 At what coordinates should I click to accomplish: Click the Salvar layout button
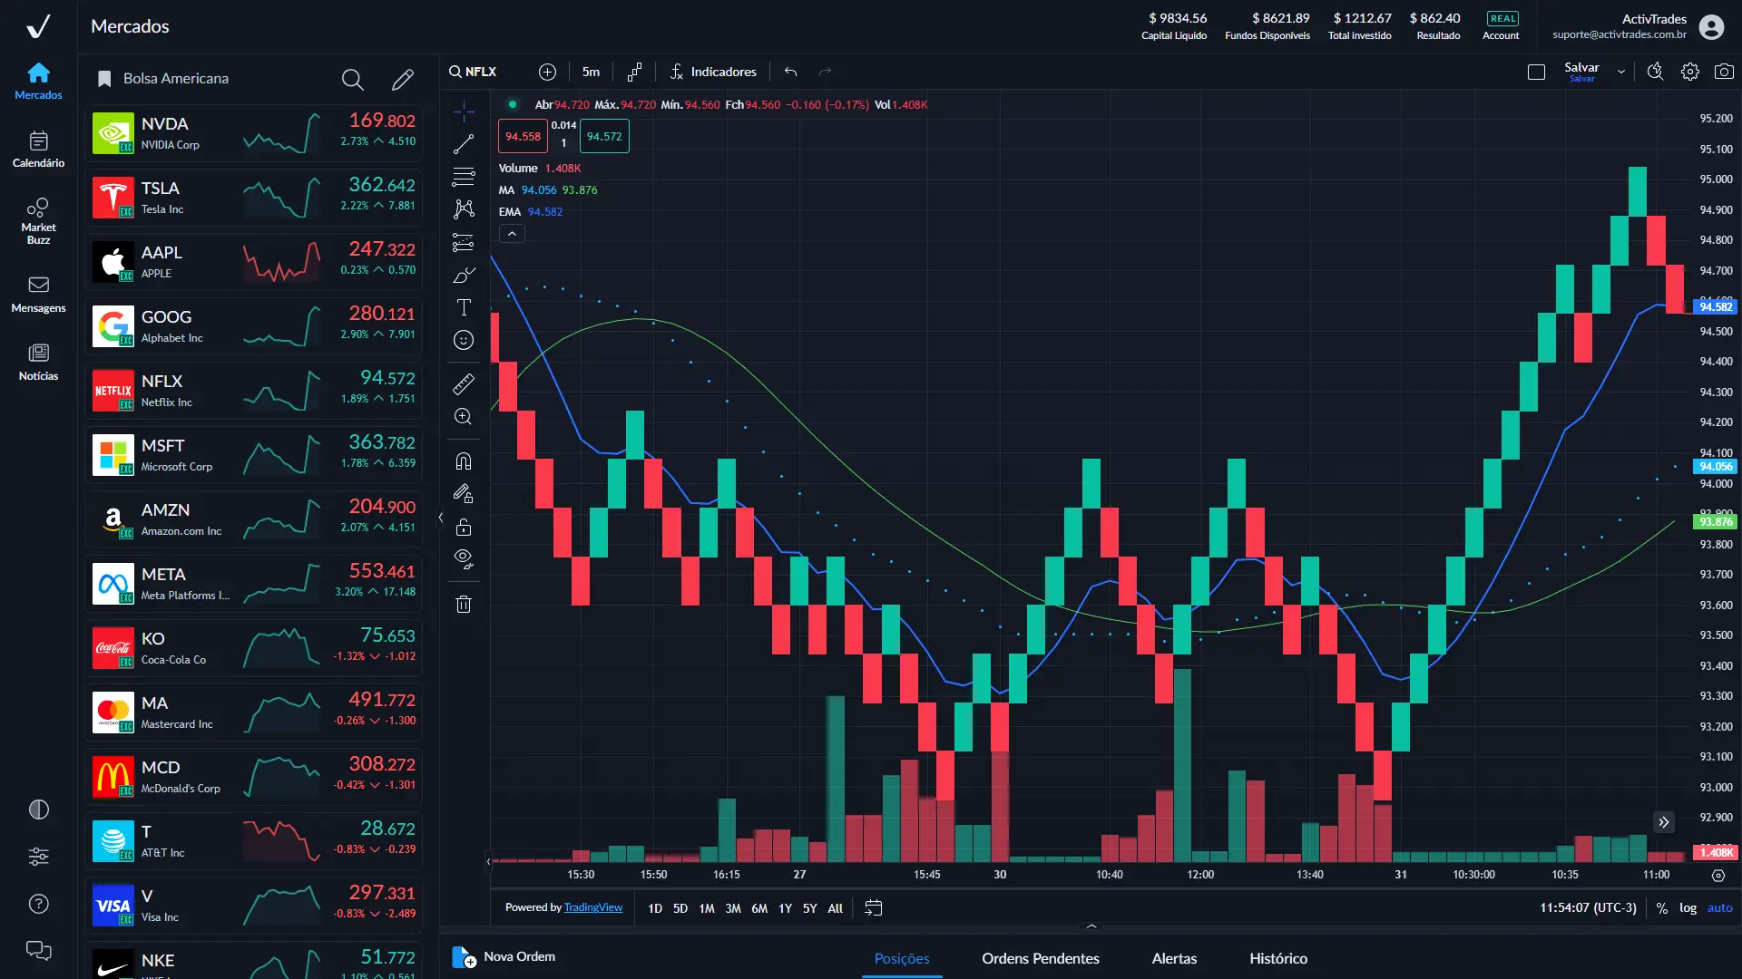pyautogui.click(x=1581, y=72)
